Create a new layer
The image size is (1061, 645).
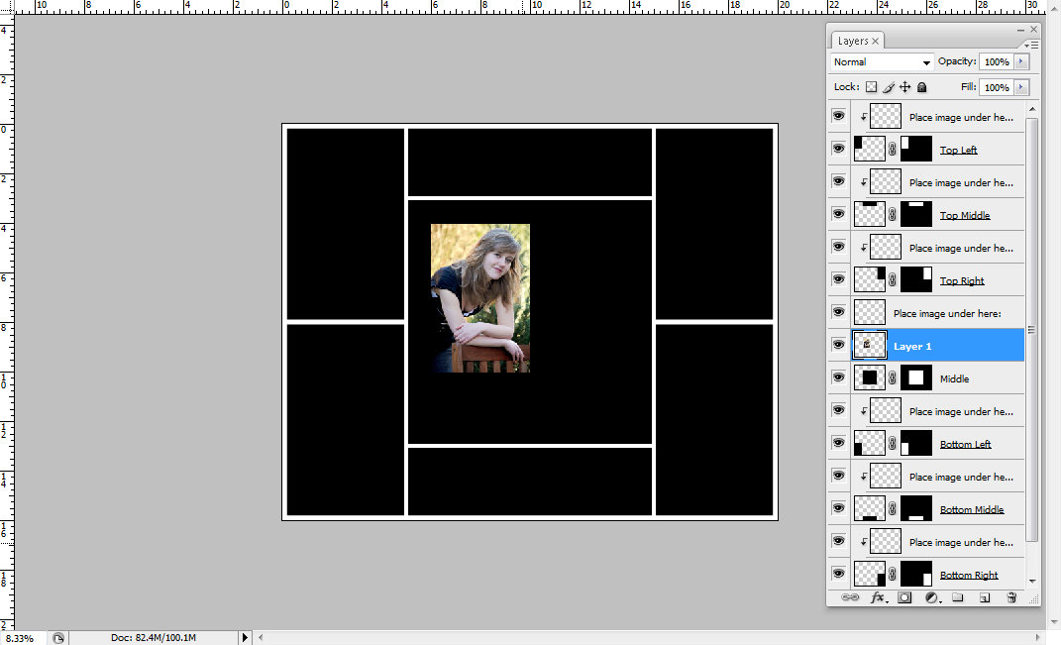coord(985,597)
